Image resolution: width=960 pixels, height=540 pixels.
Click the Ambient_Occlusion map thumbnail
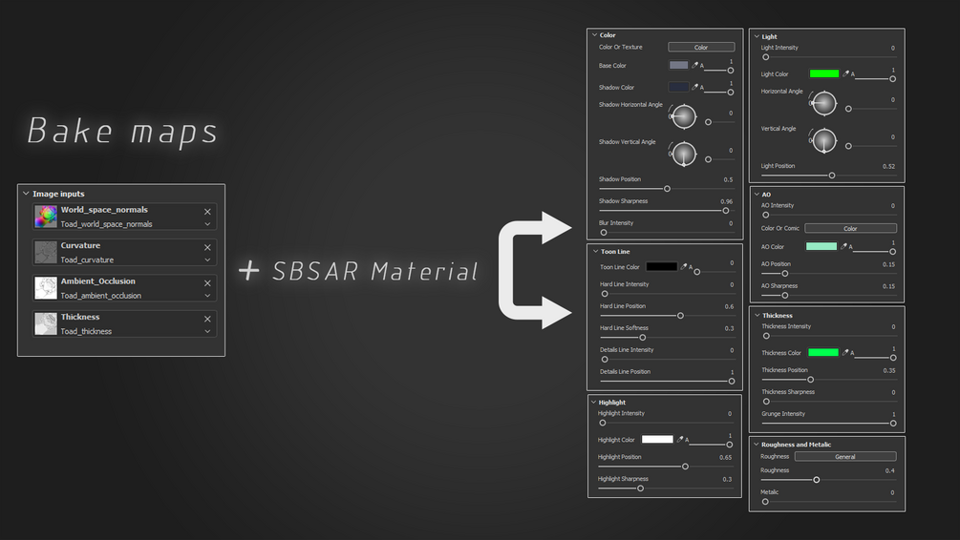46,288
